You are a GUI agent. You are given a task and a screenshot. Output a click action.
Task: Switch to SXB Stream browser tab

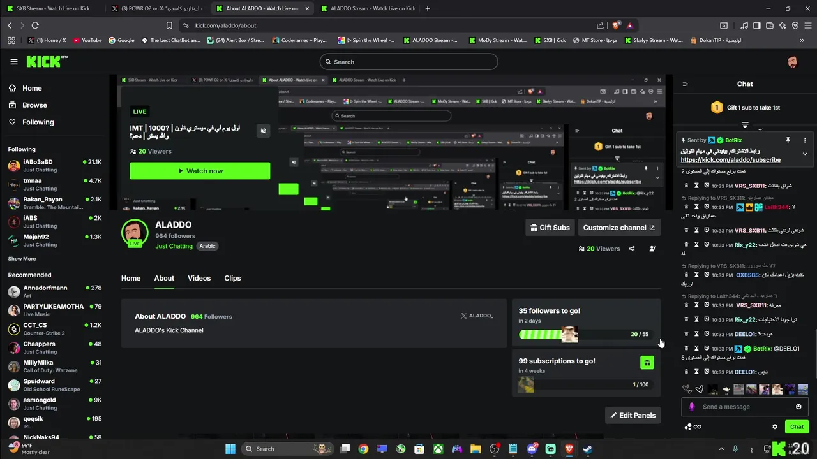52,8
